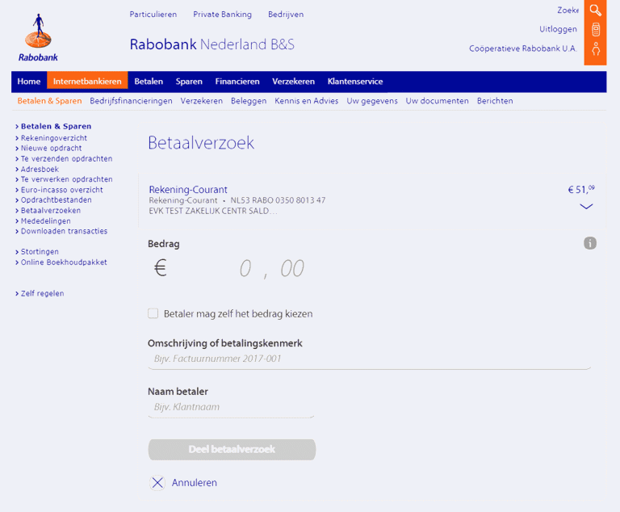Click the Deel betaalverzoek button
620x512 pixels.
232,450
